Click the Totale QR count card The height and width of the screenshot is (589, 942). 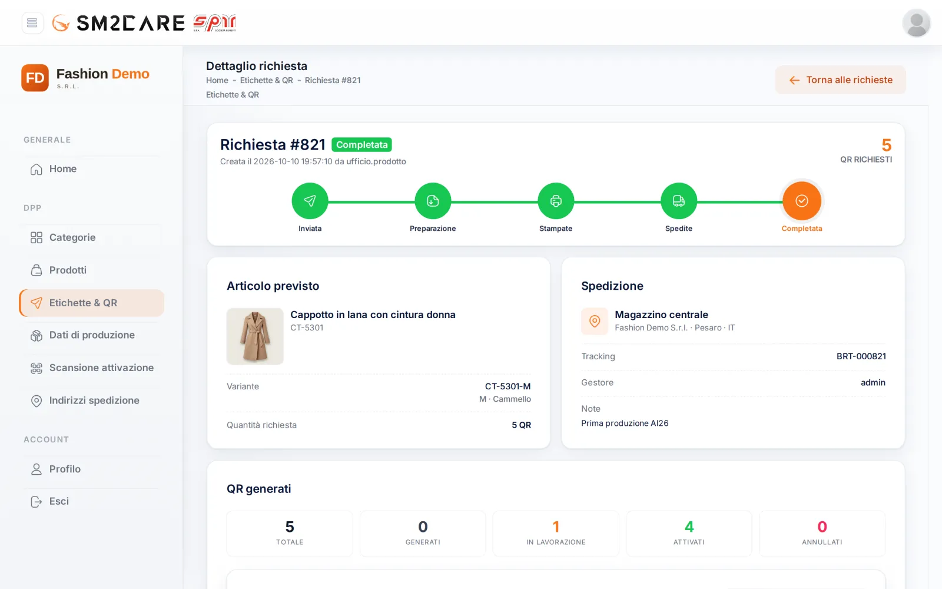(290, 534)
